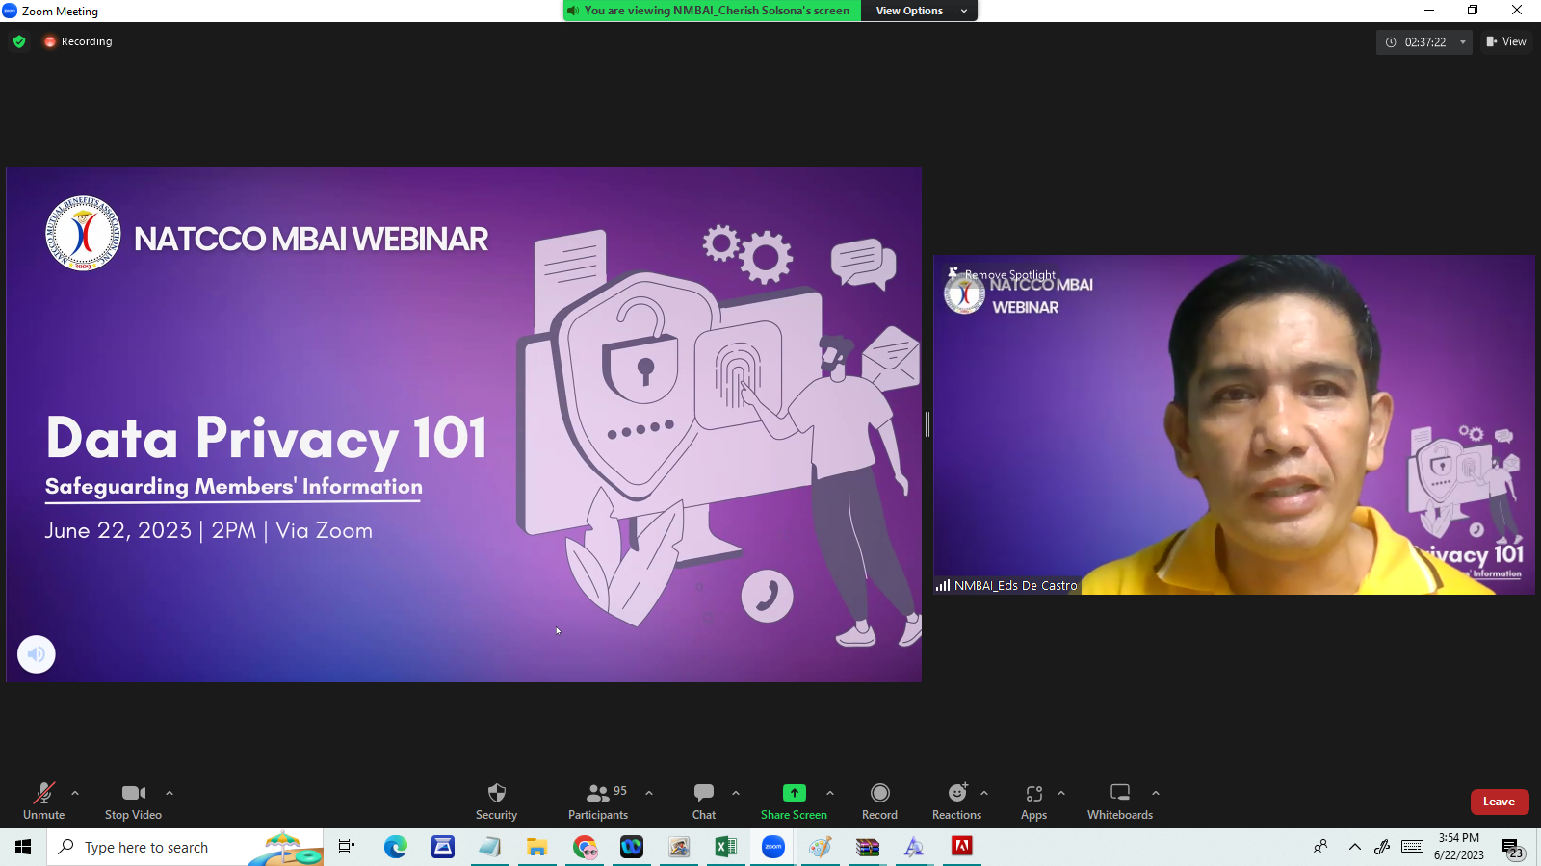Show hidden system tray icons
The height and width of the screenshot is (866, 1541).
1355,847
